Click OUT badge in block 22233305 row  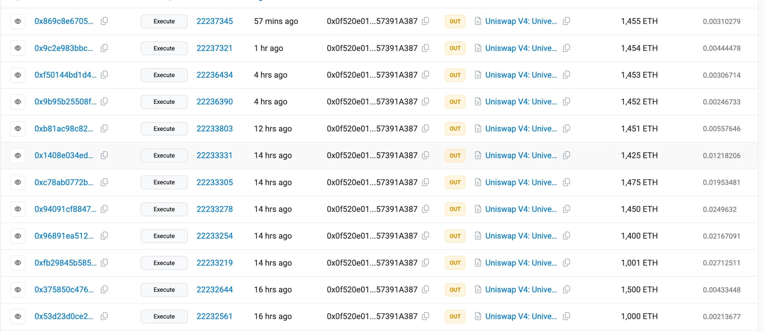click(x=455, y=182)
